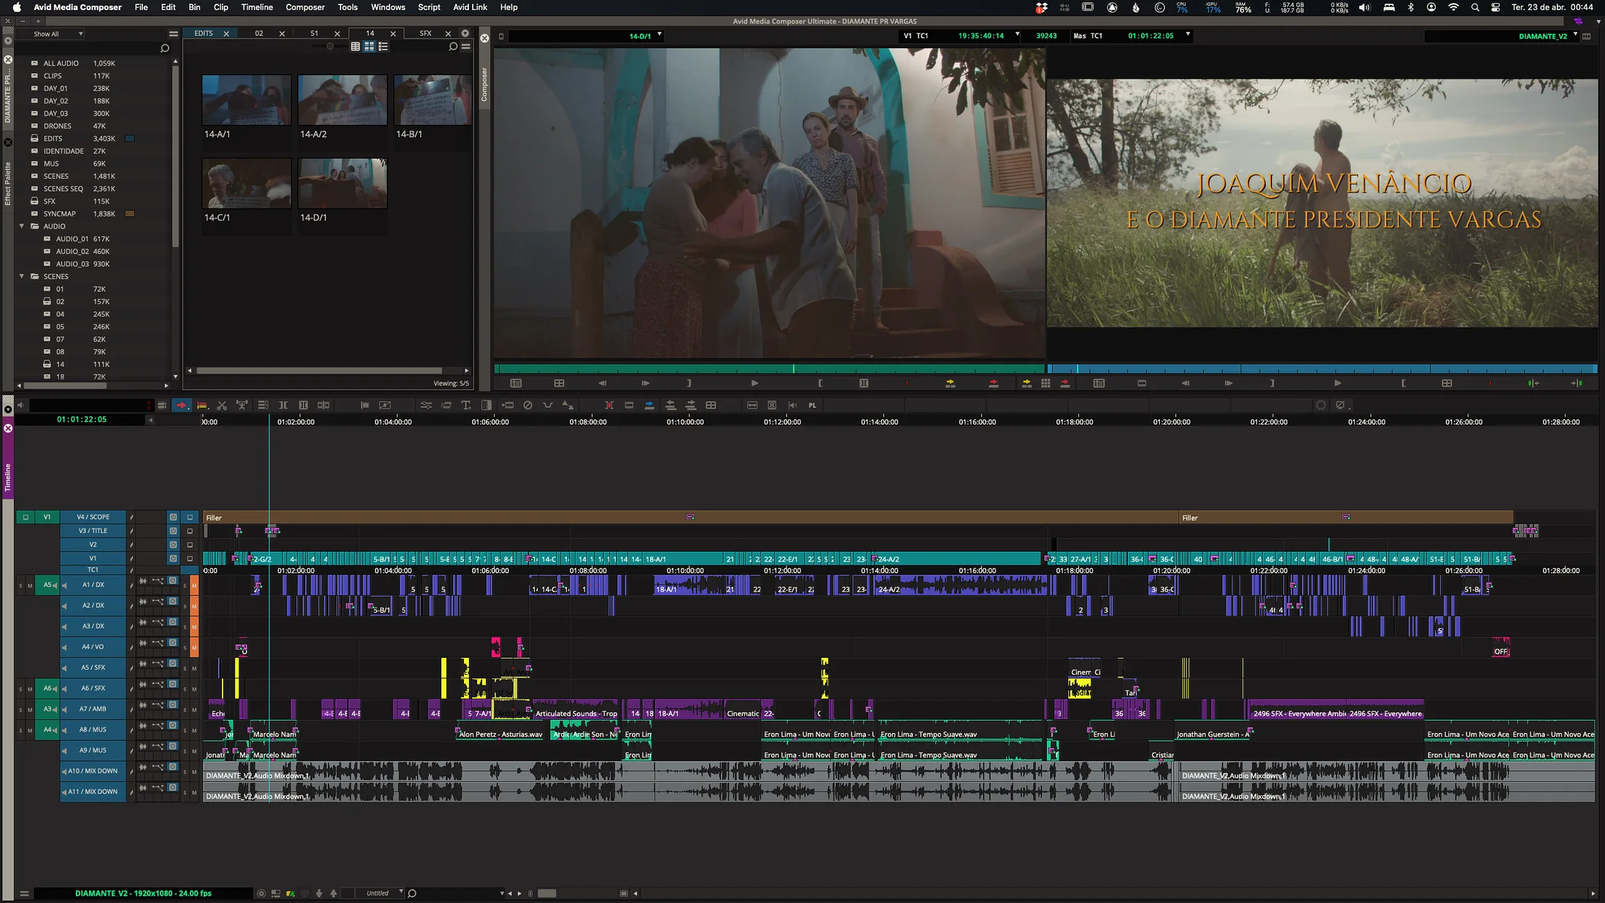
Task: Toggle mute on A4 / VO track
Action: pyautogui.click(x=194, y=648)
